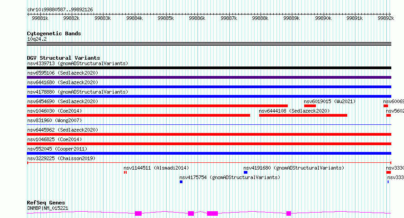This screenshot has width=404, height=218.
Task: Click the 99886k ruler tick label
Action: click(x=197, y=18)
